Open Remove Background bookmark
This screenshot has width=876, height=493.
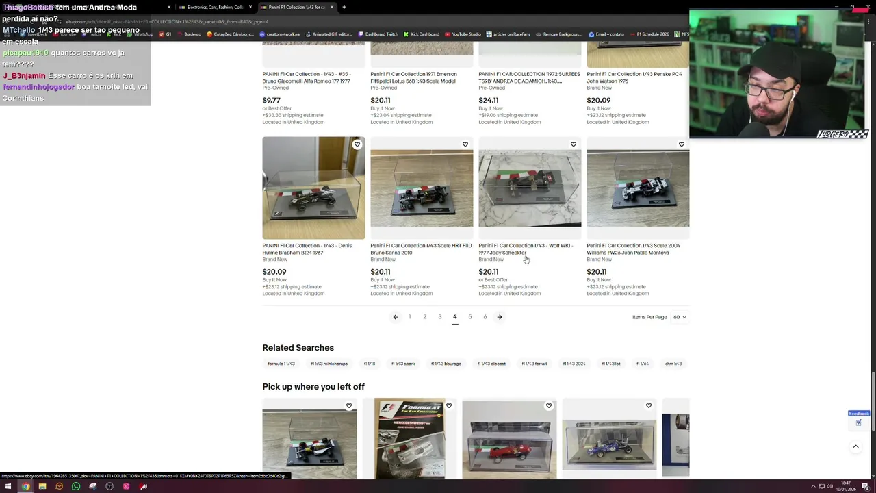pyautogui.click(x=559, y=34)
